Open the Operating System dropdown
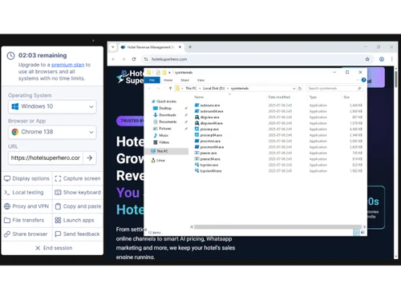Image resolution: width=401 pixels, height=300 pixels. 52,106
